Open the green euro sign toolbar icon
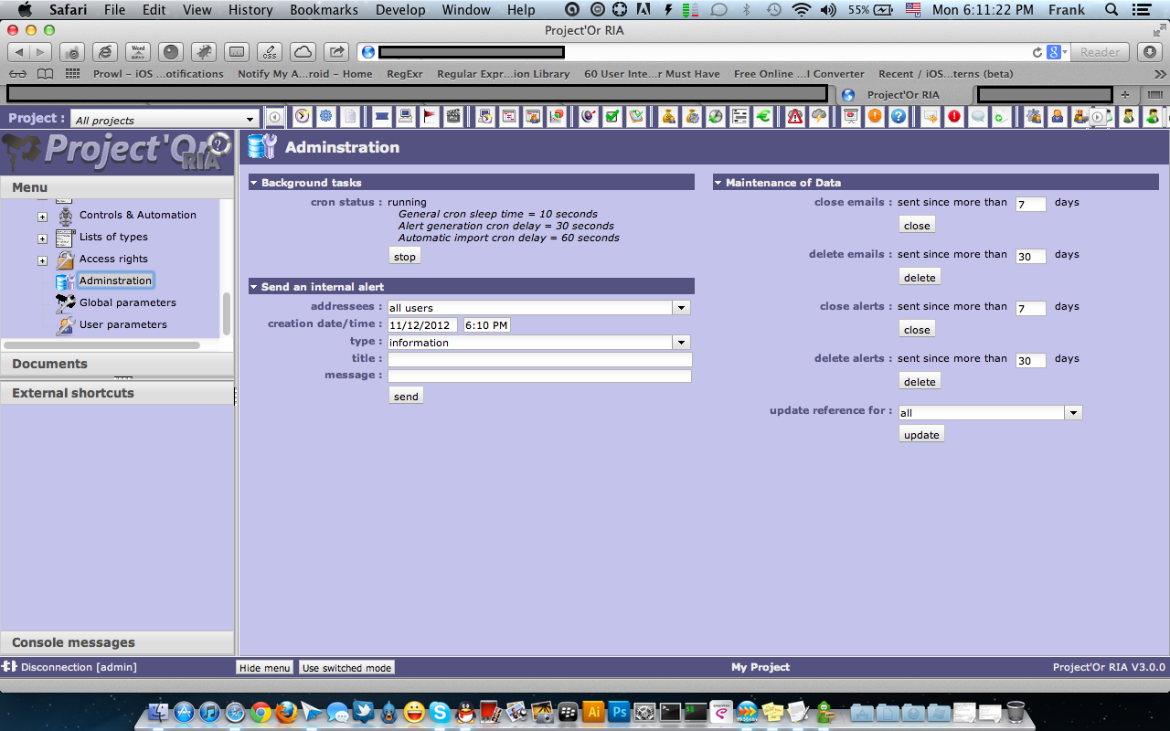The height and width of the screenshot is (731, 1170). pyautogui.click(x=761, y=117)
